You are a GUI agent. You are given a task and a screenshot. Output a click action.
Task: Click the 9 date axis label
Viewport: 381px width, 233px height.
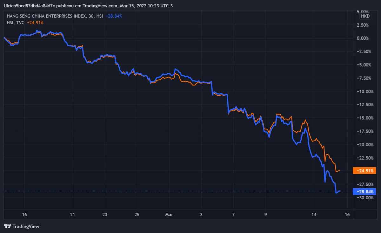(266, 215)
